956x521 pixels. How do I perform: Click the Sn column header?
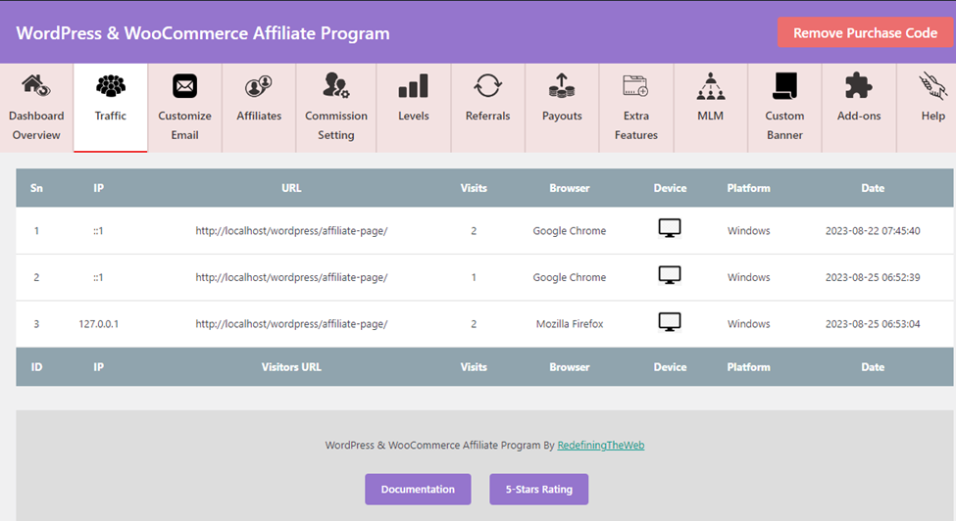click(x=36, y=188)
